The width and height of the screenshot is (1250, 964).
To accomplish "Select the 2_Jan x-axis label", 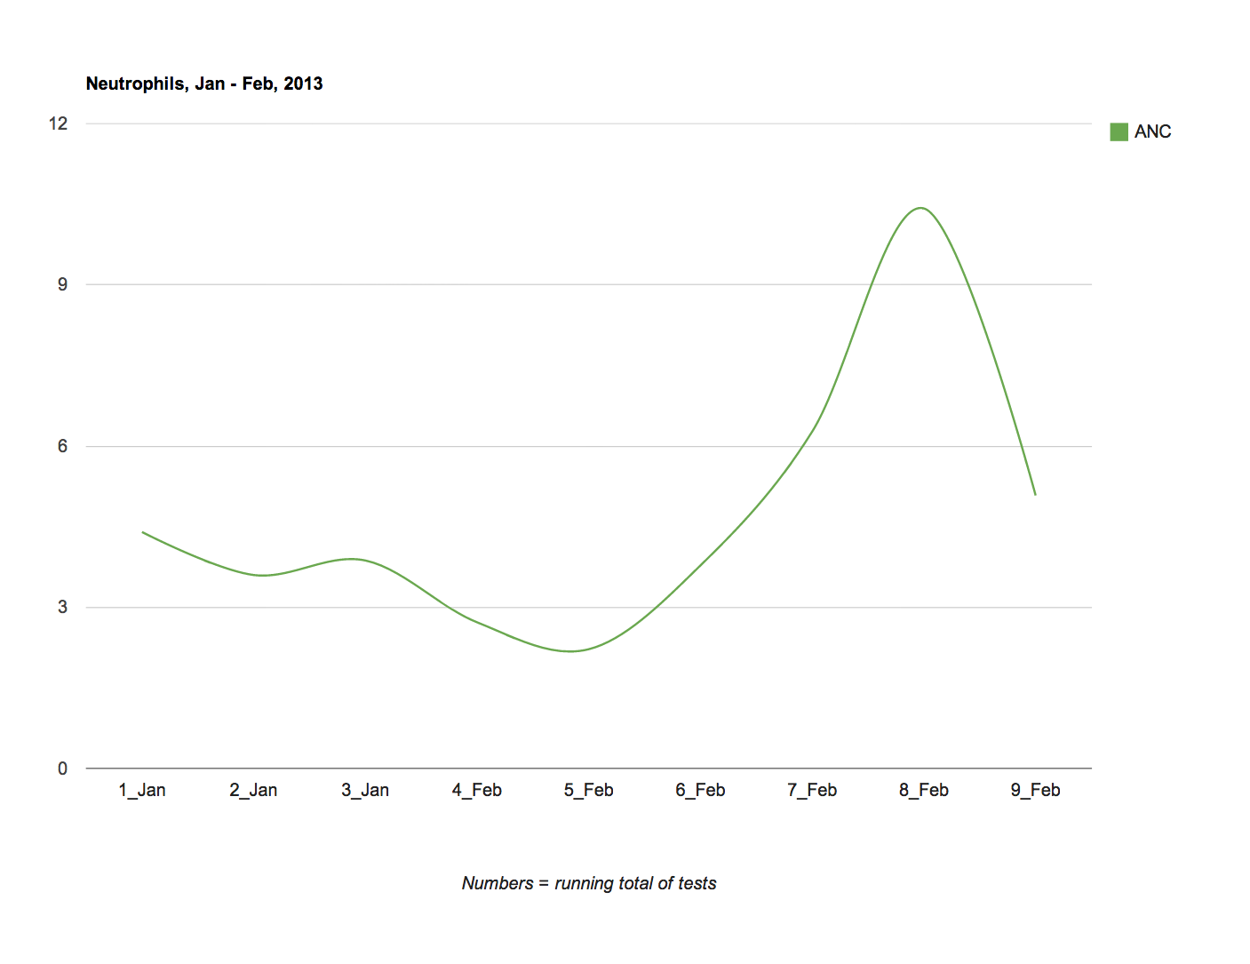I will 253,790.
